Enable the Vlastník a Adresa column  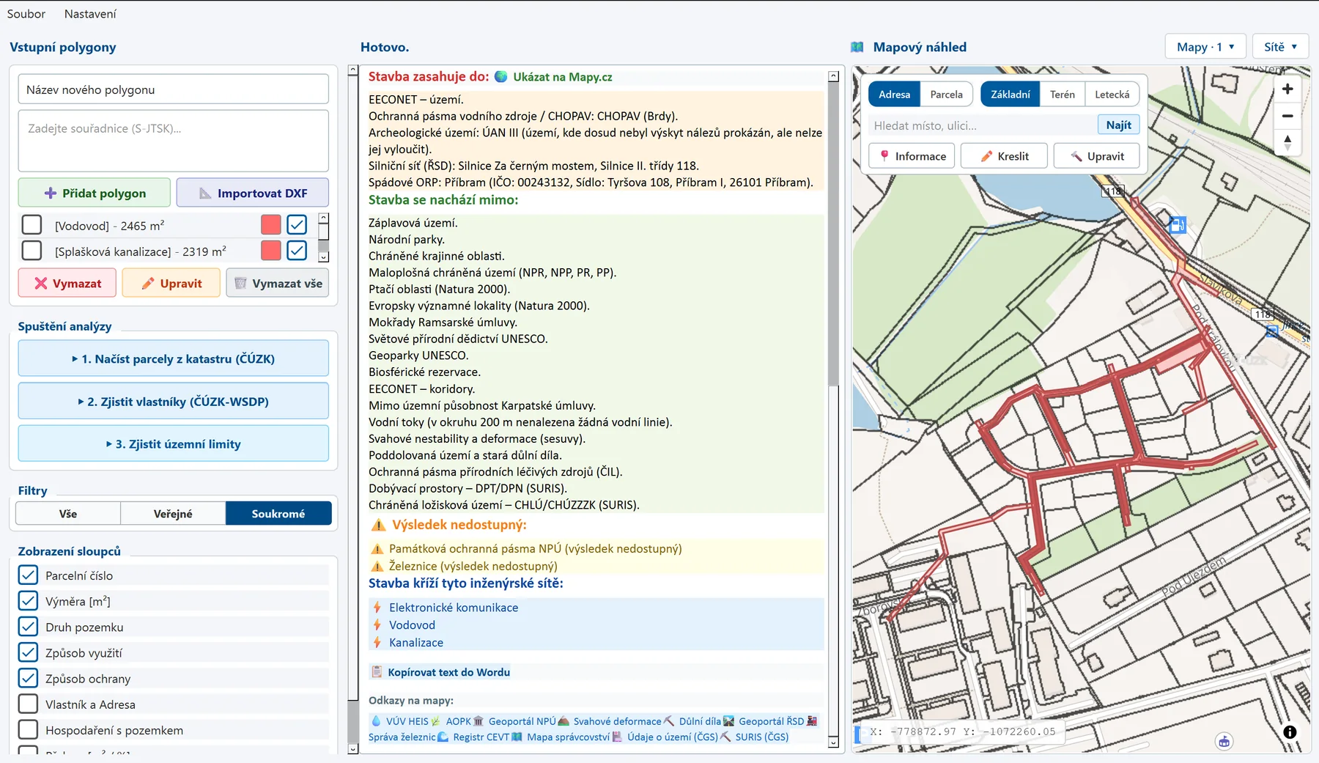coord(28,704)
